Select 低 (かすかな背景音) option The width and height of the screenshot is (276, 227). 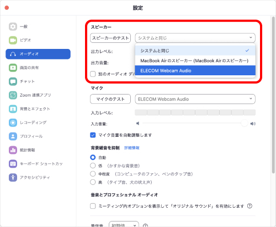point(93,165)
